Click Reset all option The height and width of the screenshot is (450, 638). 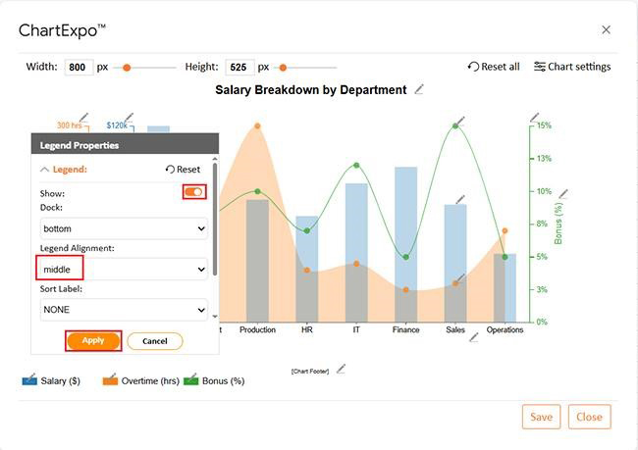click(x=494, y=67)
